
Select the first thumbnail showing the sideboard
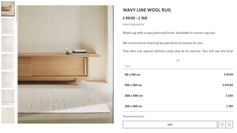pyautogui.click(x=8, y=9)
